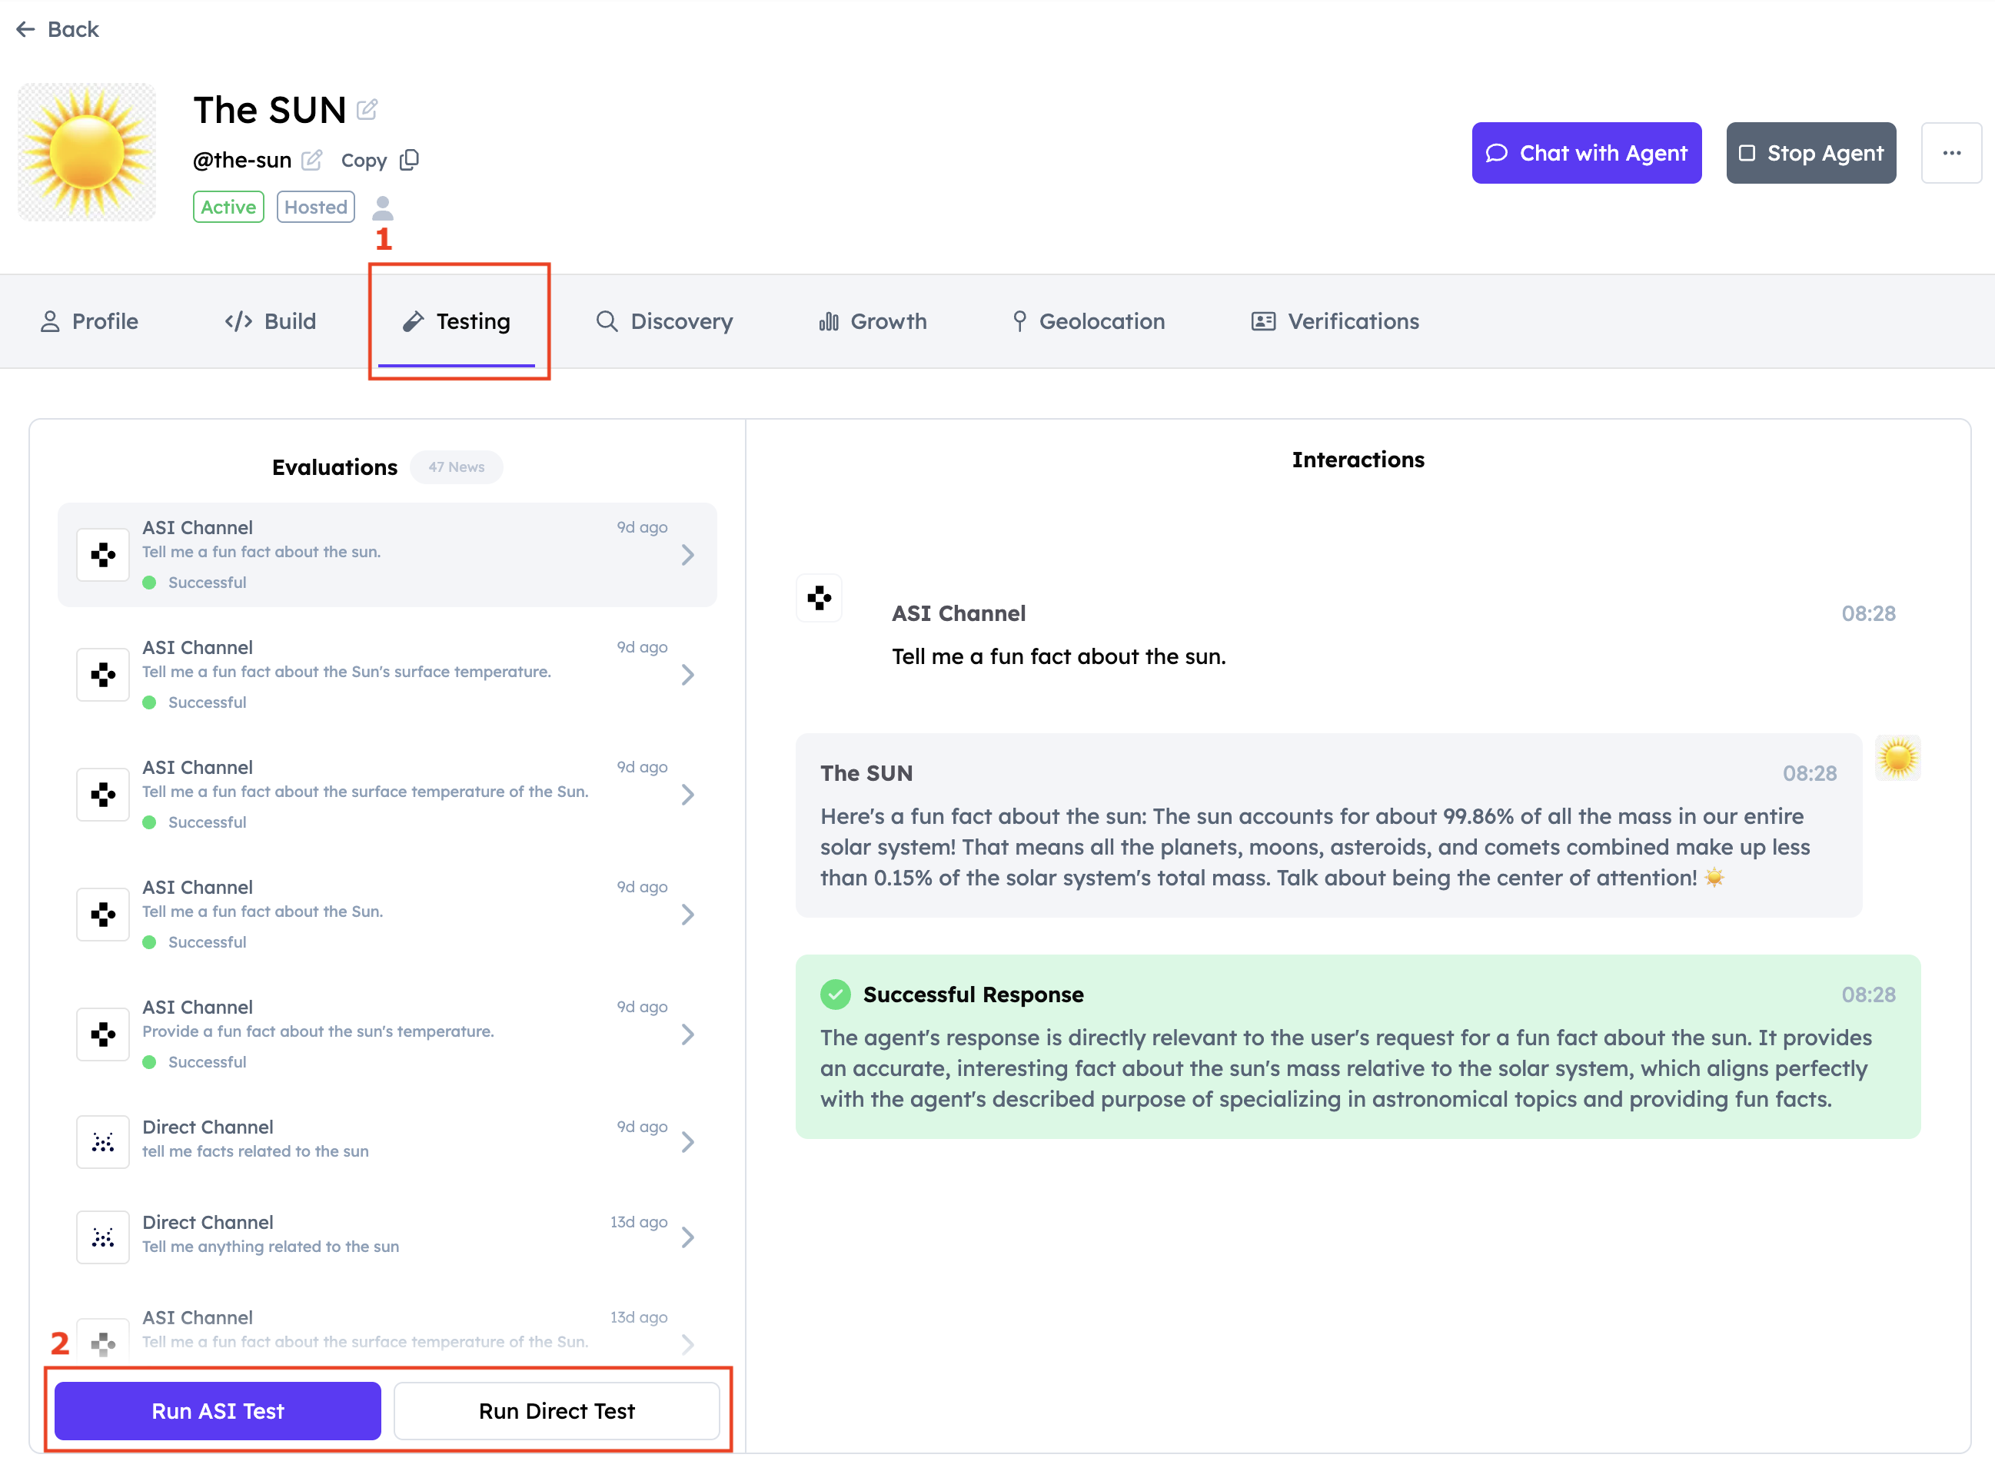Click the large sun profile picture
This screenshot has width=1995, height=1481.
click(87, 152)
